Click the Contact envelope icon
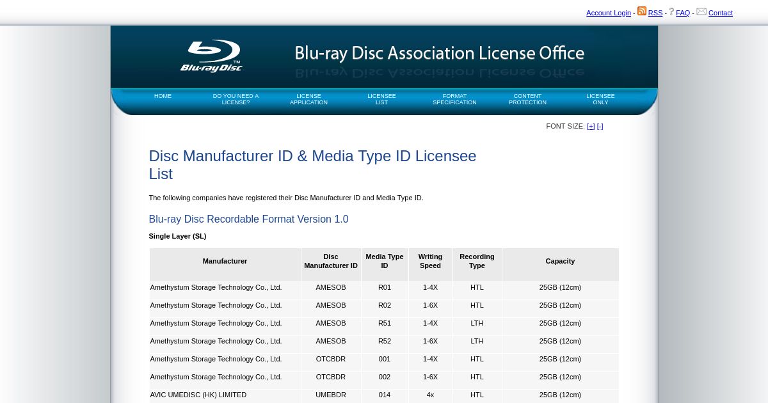 (701, 12)
